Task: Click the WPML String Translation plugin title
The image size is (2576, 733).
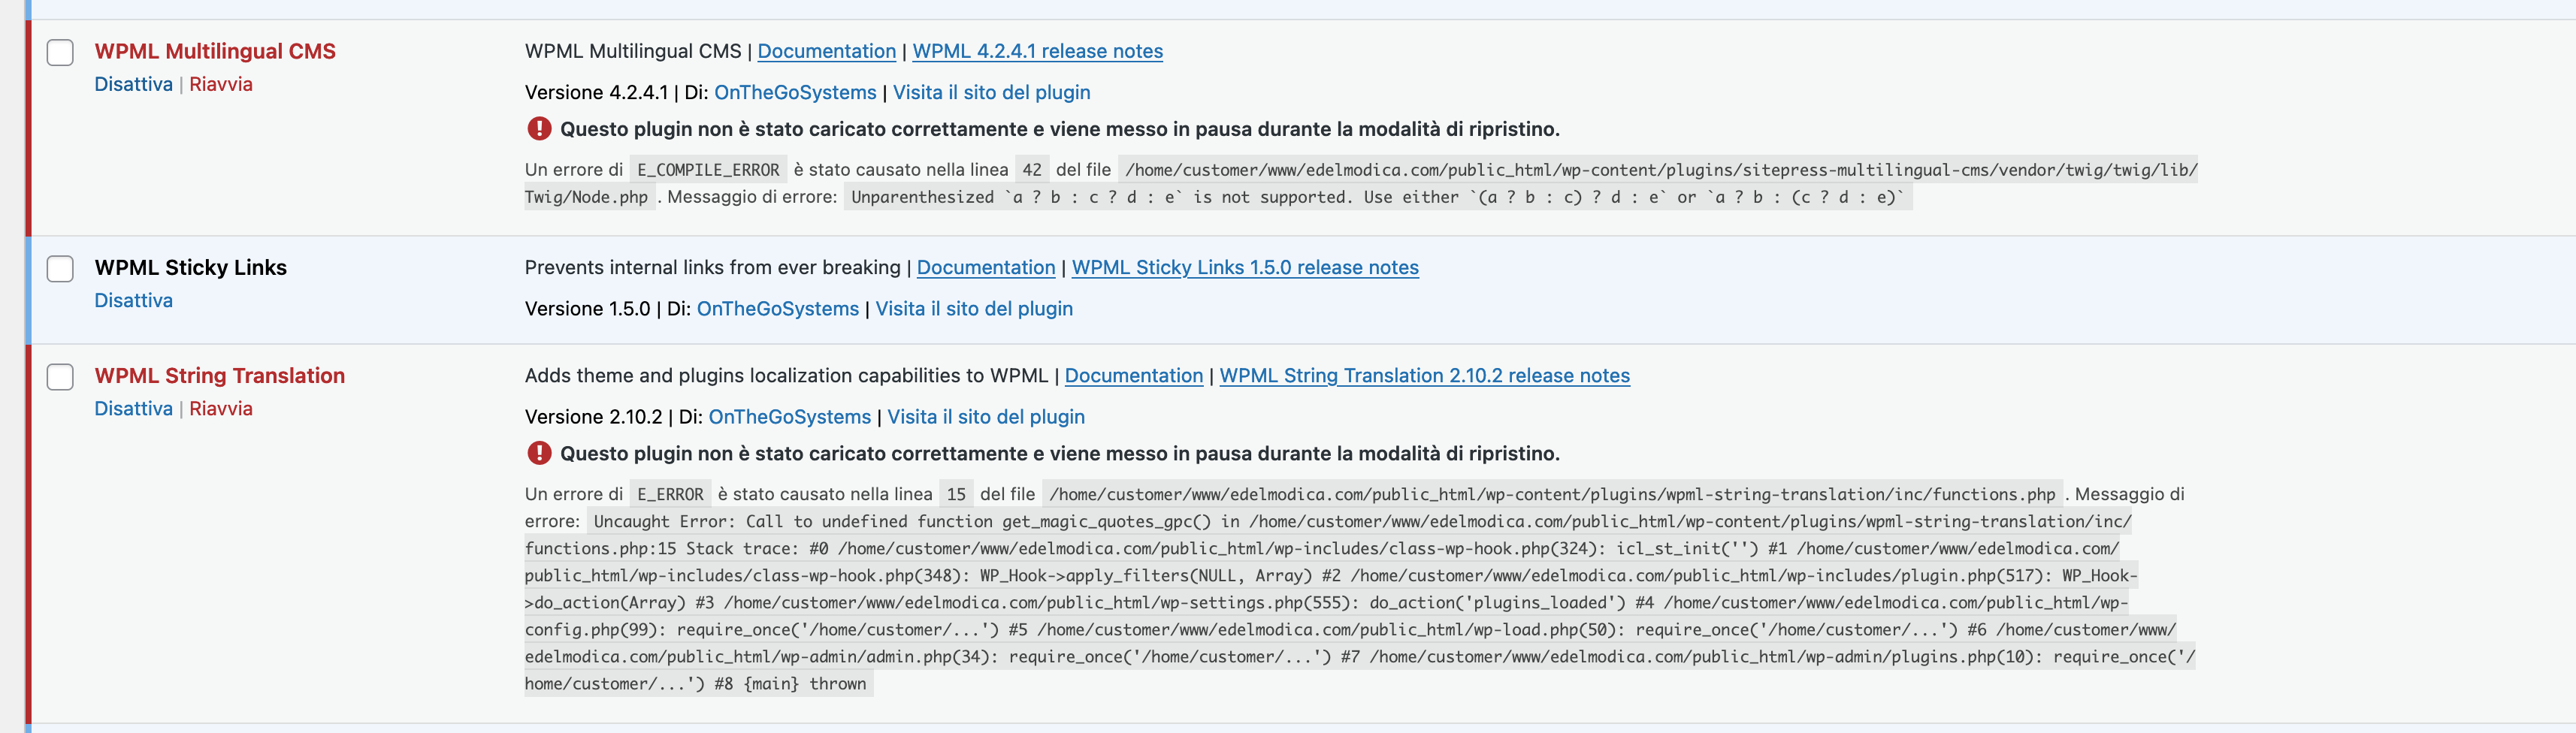Action: click(219, 375)
